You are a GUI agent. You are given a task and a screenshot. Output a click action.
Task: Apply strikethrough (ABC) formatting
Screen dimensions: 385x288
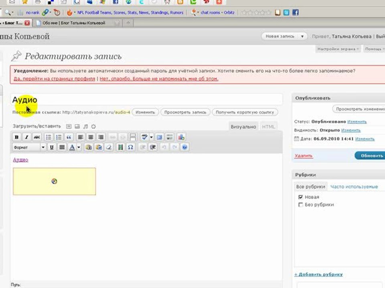[x=37, y=137]
